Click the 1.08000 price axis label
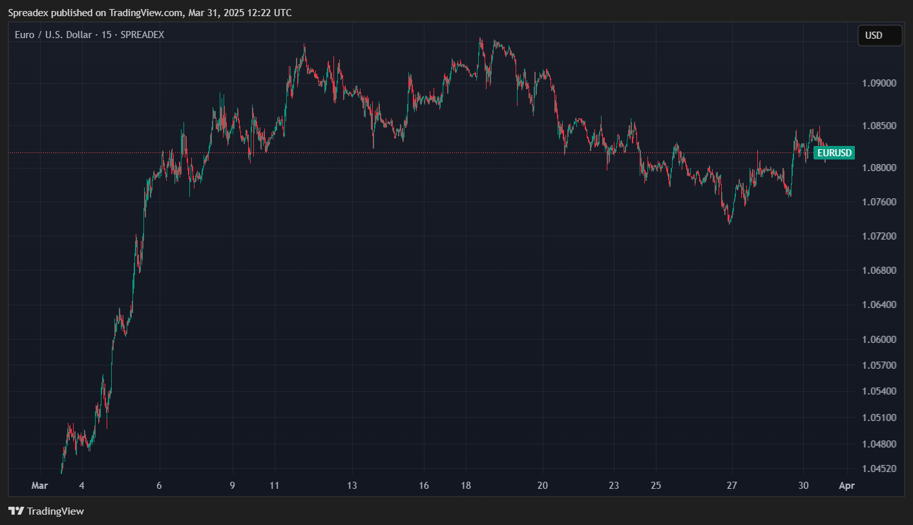The height and width of the screenshot is (525, 913). 879,168
